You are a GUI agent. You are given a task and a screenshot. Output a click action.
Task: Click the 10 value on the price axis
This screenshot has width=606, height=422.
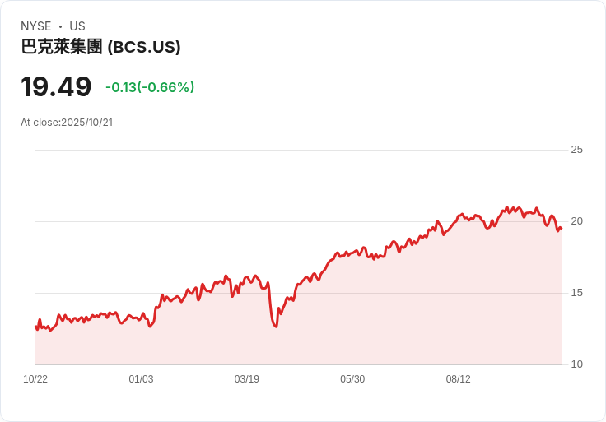pos(576,364)
